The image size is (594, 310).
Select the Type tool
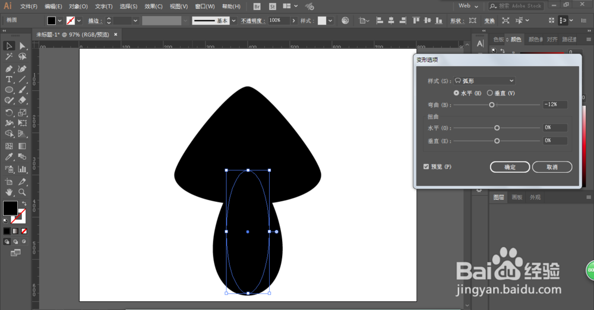tap(9, 80)
